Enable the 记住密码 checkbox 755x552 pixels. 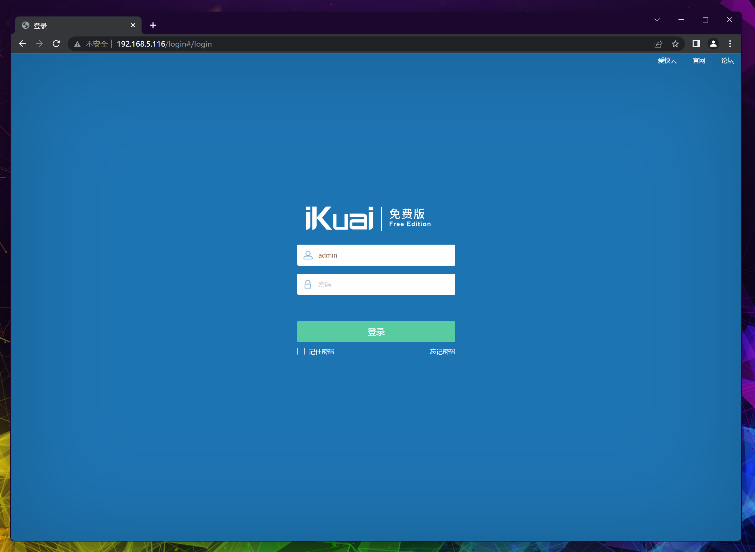(x=301, y=352)
